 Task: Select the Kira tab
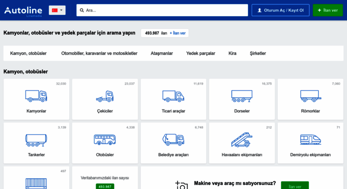coord(232,53)
